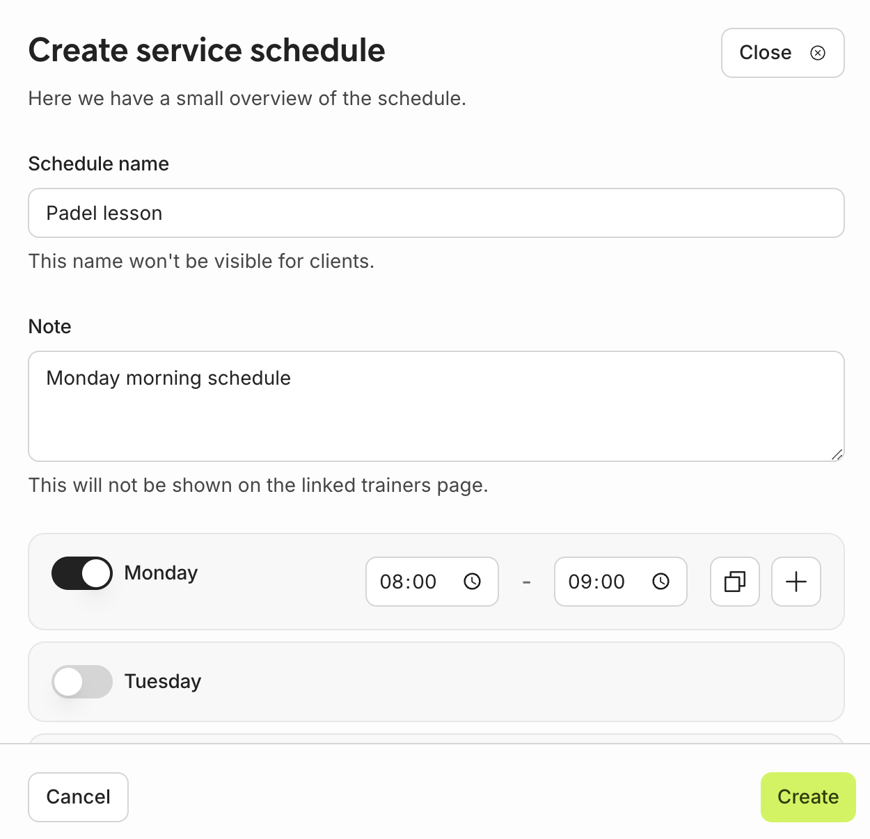Image resolution: width=870 pixels, height=839 pixels.
Task: Click the Monday day label
Action: click(161, 573)
